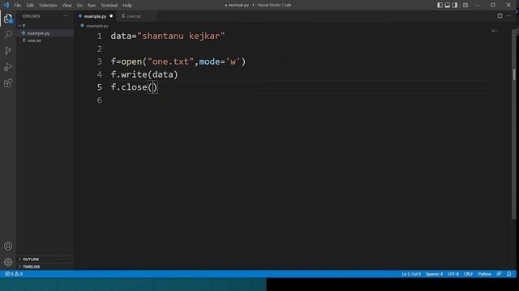This screenshot has height=291, width=519.
Task: Expand the TIMELINE section
Action: pyautogui.click(x=31, y=267)
